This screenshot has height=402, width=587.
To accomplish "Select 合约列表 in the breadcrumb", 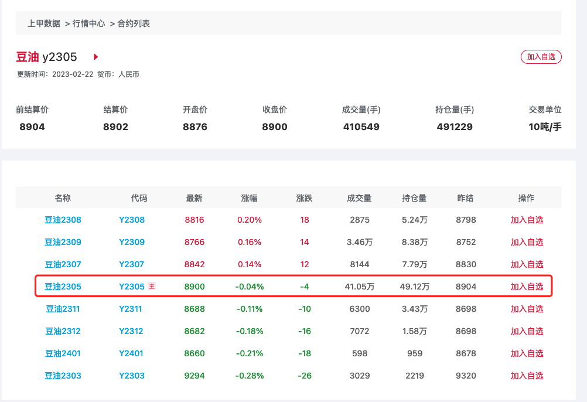I will click(x=134, y=23).
